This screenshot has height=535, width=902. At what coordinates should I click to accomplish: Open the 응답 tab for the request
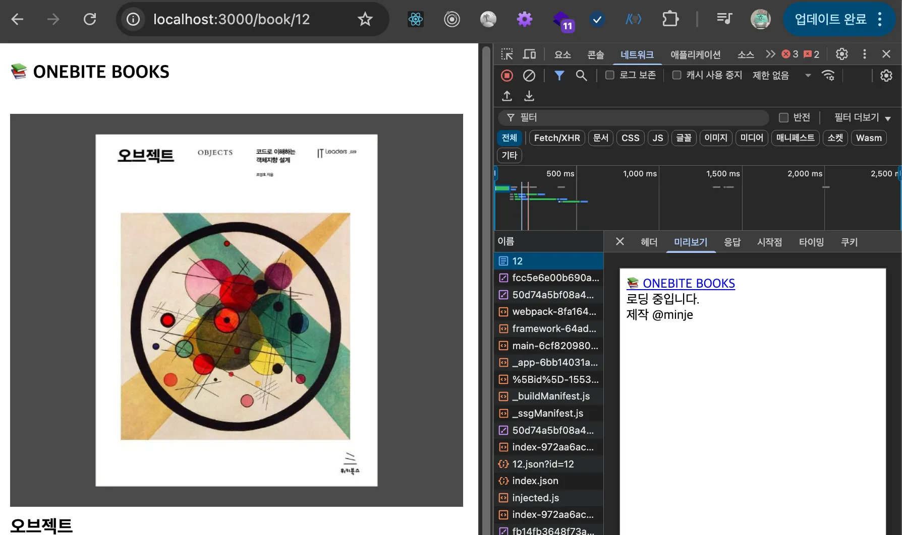point(732,242)
